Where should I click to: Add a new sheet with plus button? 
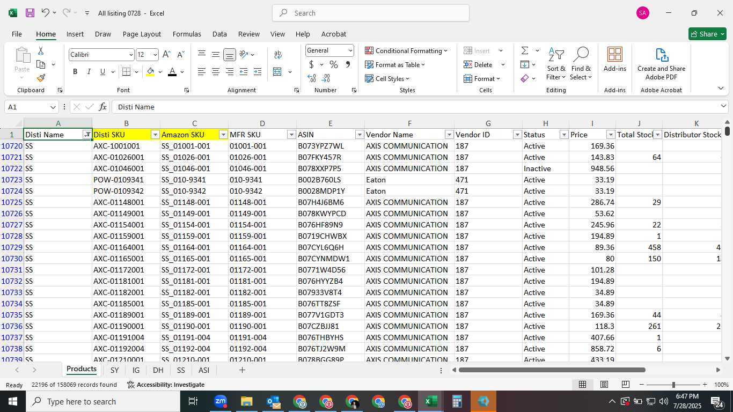[x=242, y=370]
